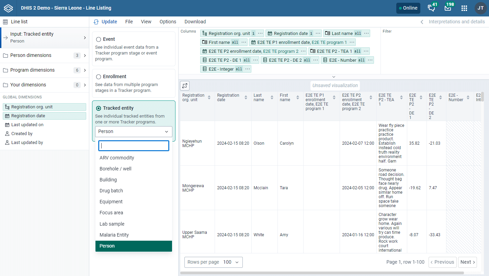Open options menu on E2E TE P2 - DE 2 chip
489x276 pixels.
coord(316,60)
